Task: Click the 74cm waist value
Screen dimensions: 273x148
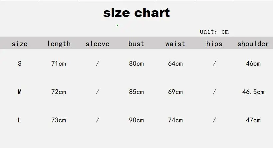Action: point(175,120)
